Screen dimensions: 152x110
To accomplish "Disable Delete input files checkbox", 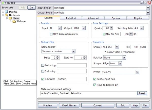I will pos(95,79).
